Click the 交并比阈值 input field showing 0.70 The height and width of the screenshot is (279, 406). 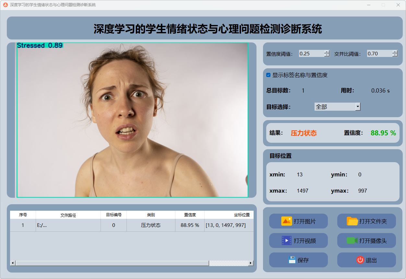click(x=379, y=54)
